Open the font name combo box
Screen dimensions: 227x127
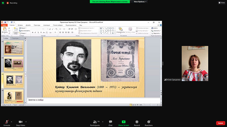(x=37, y=29)
